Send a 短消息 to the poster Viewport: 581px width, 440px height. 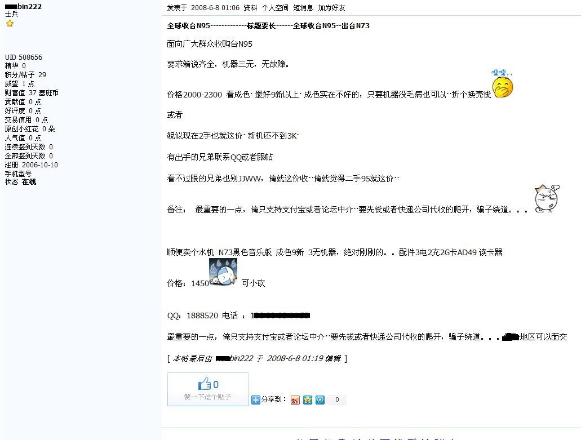[x=303, y=8]
